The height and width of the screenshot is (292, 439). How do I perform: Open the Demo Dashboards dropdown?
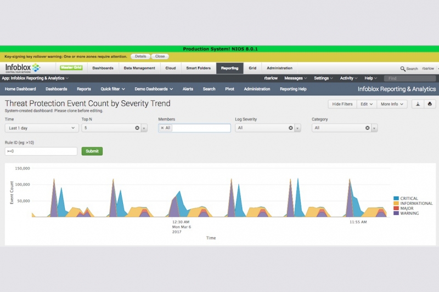(154, 89)
